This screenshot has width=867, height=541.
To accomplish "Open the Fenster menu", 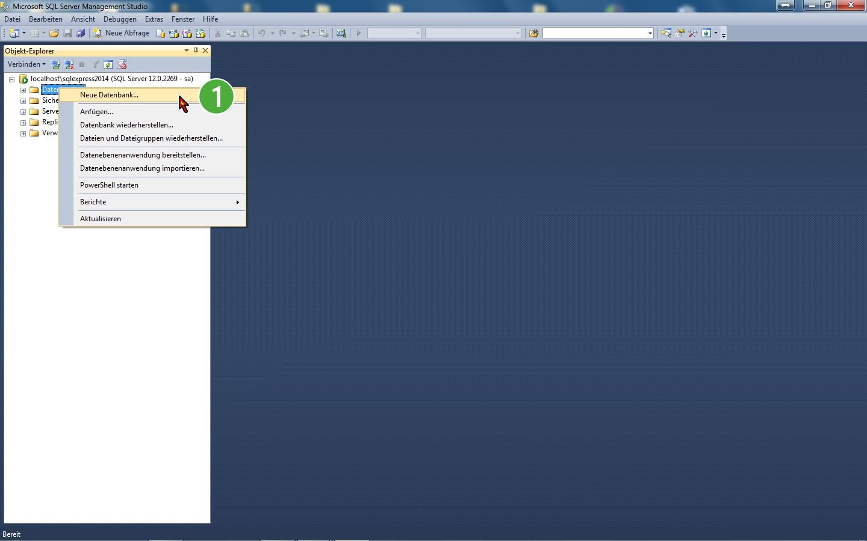I will (183, 19).
